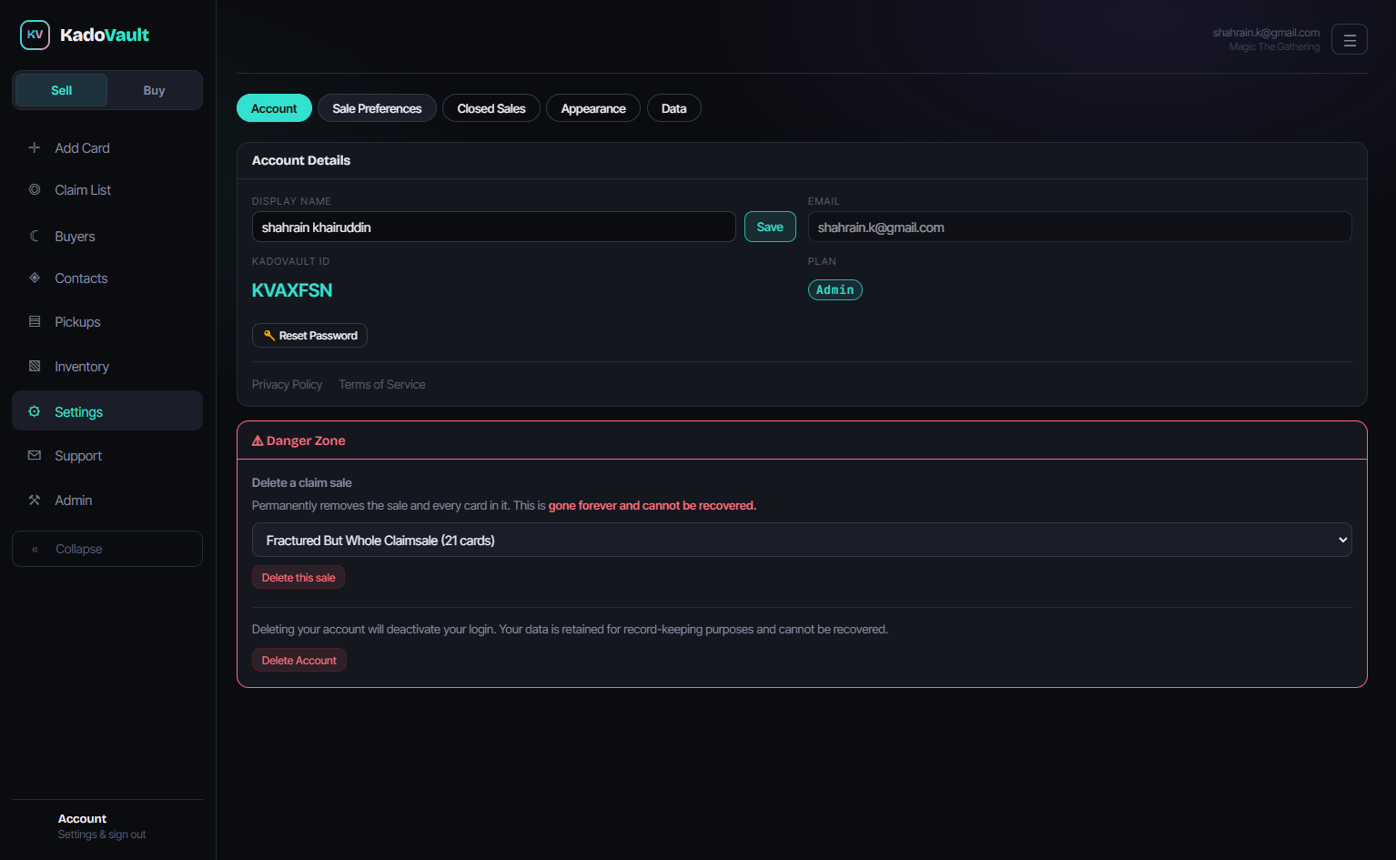This screenshot has width=1396, height=860.
Task: Click 'gone forever and cannot be recovered' text
Action: click(x=652, y=505)
